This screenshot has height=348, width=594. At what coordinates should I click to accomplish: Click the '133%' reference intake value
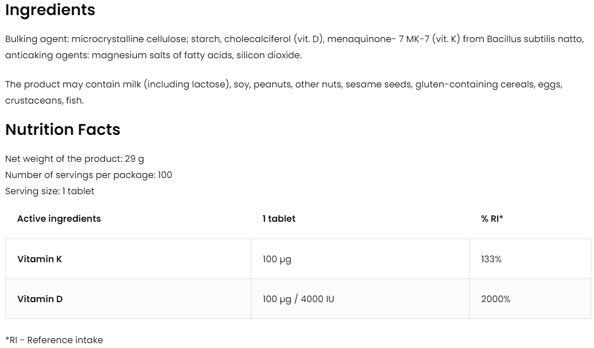pyautogui.click(x=491, y=259)
